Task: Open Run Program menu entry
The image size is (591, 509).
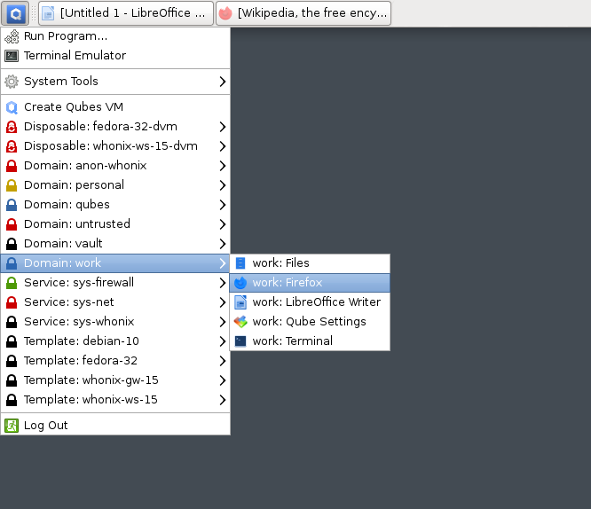Action: (x=66, y=36)
